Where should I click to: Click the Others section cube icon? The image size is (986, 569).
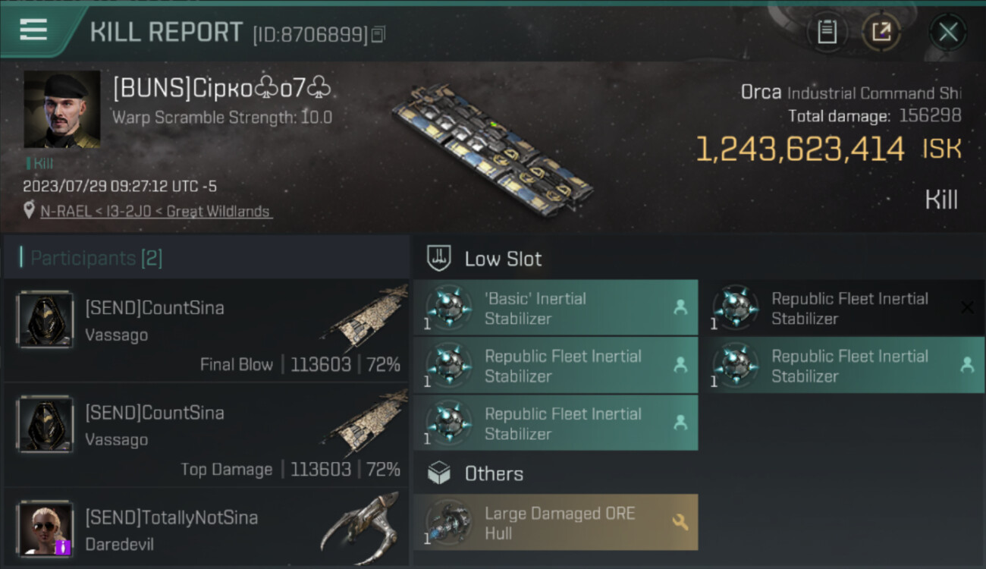point(440,473)
